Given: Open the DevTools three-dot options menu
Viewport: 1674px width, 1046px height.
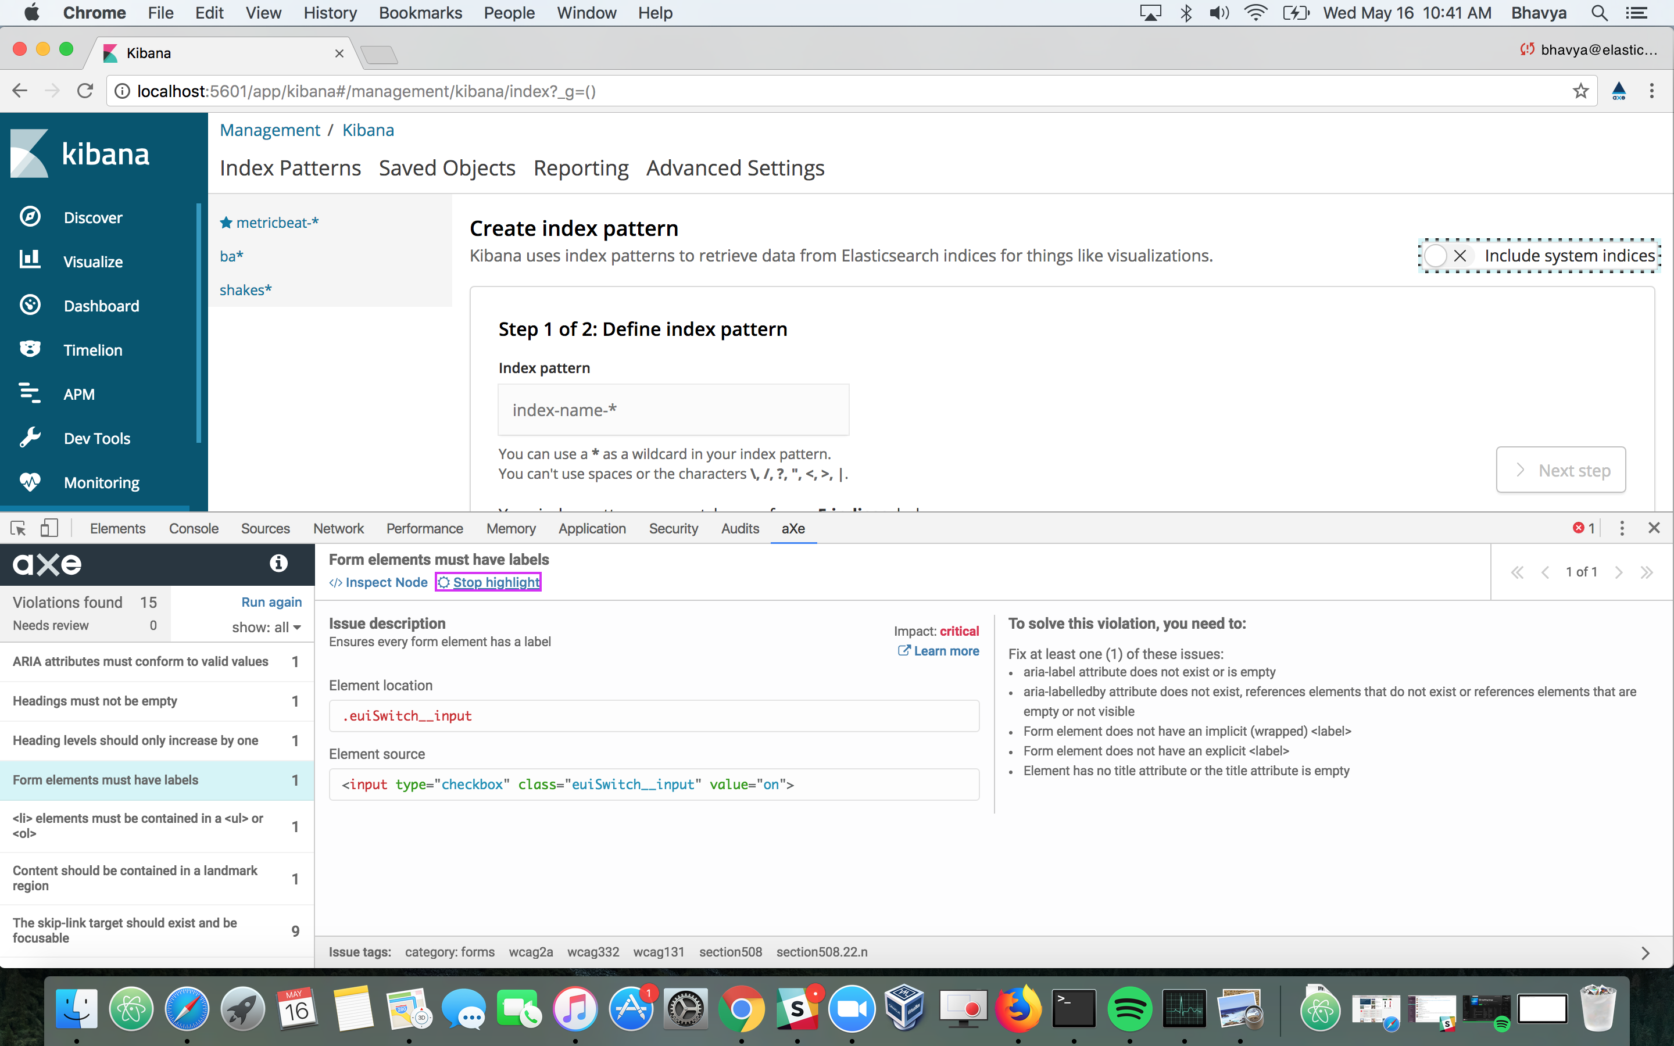Looking at the screenshot, I should tap(1622, 529).
